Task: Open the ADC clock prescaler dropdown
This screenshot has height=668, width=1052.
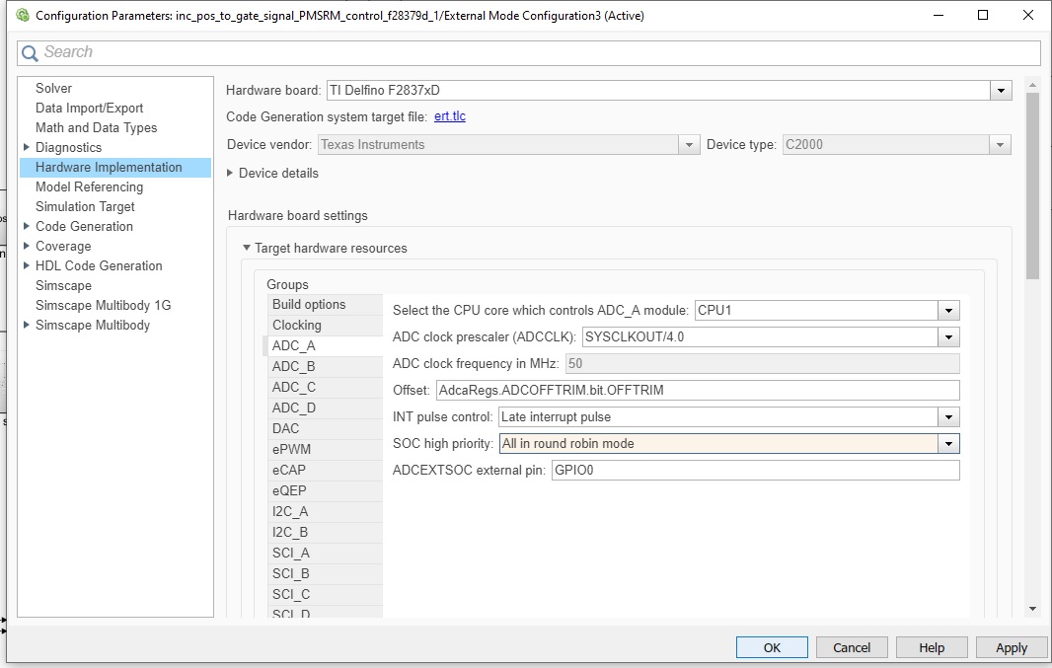Action: pyautogui.click(x=949, y=337)
